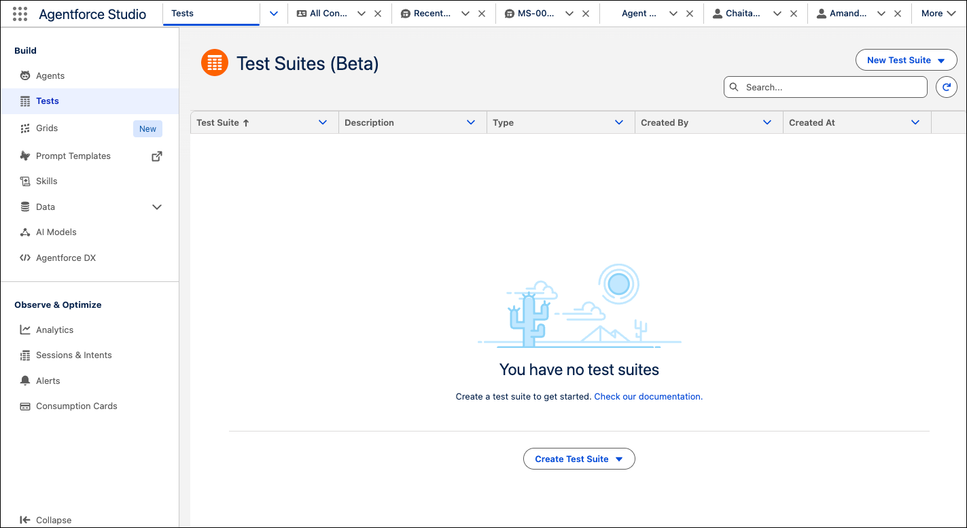The image size is (967, 528).
Task: Click the Sessions & Intents icon
Action: click(25, 355)
